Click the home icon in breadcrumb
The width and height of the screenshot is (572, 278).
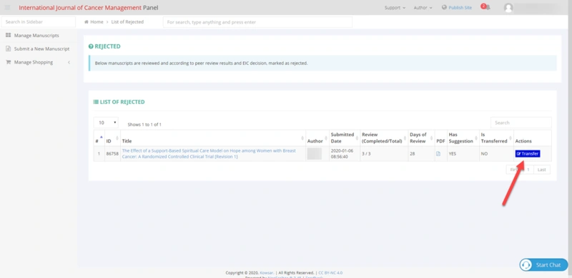87,22
